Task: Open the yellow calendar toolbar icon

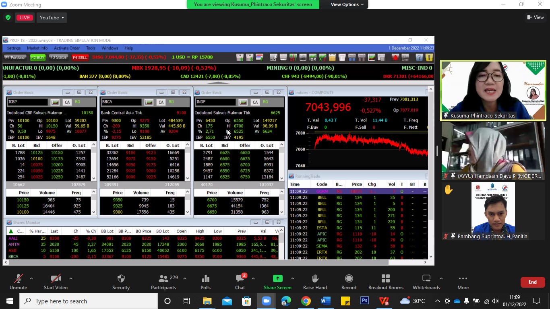Action: pyautogui.click(x=332, y=58)
